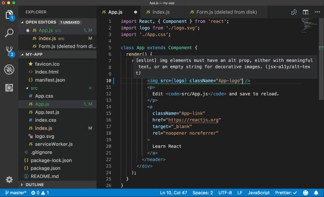This screenshot has width=324, height=197.
Task: Click Ln 10, Col 47 cursor position
Action: pyautogui.click(x=173, y=193)
